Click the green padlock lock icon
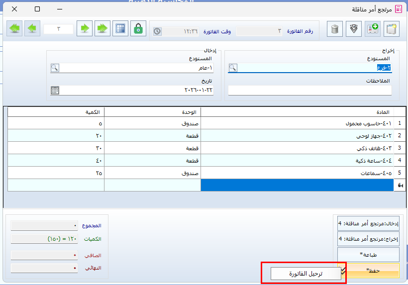The width and height of the screenshot is (408, 285). pyautogui.click(x=138, y=29)
